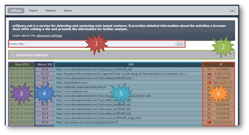
Task: Click Russian flag beside 5.199.175.161
Action: coord(209,74)
